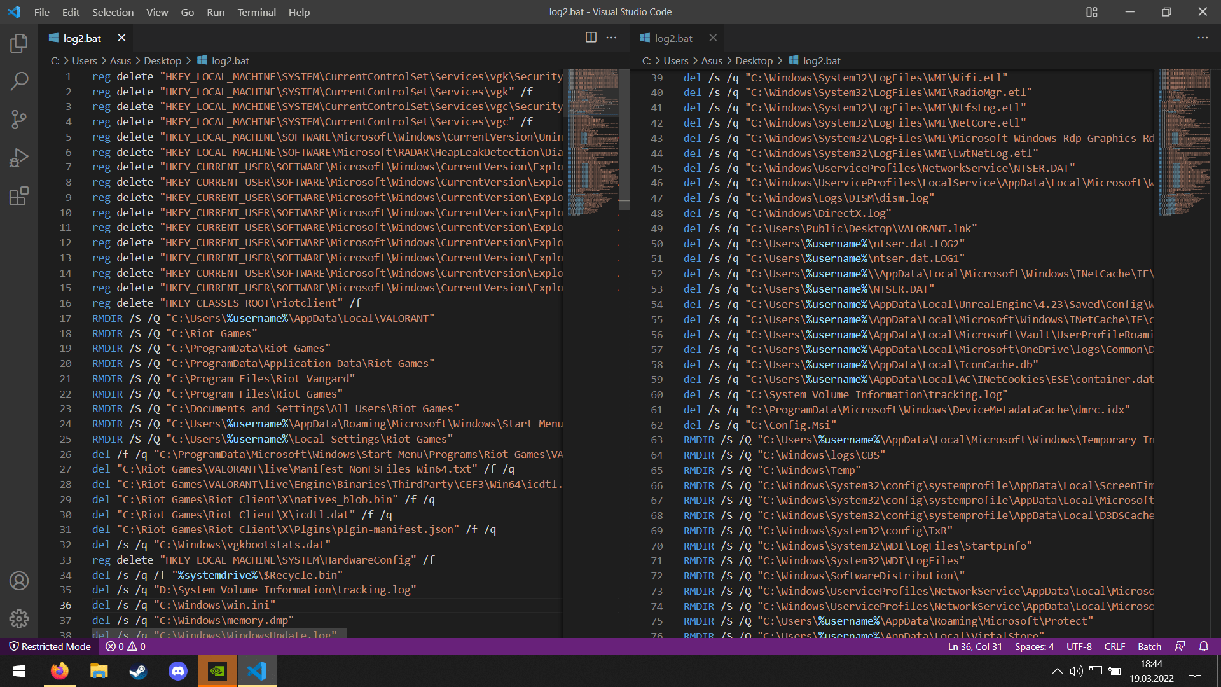Click line number 36 in left editor
The width and height of the screenshot is (1221, 687).
(x=66, y=605)
